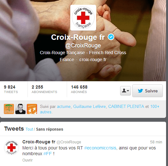Open the orange CABINET PLENITA avatar
Screen dimensions: 168x166
[32, 109]
